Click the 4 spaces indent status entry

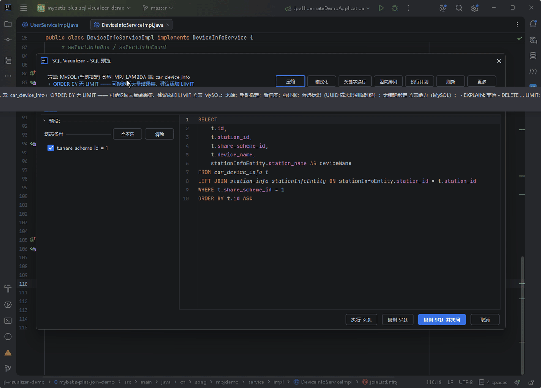click(493, 382)
